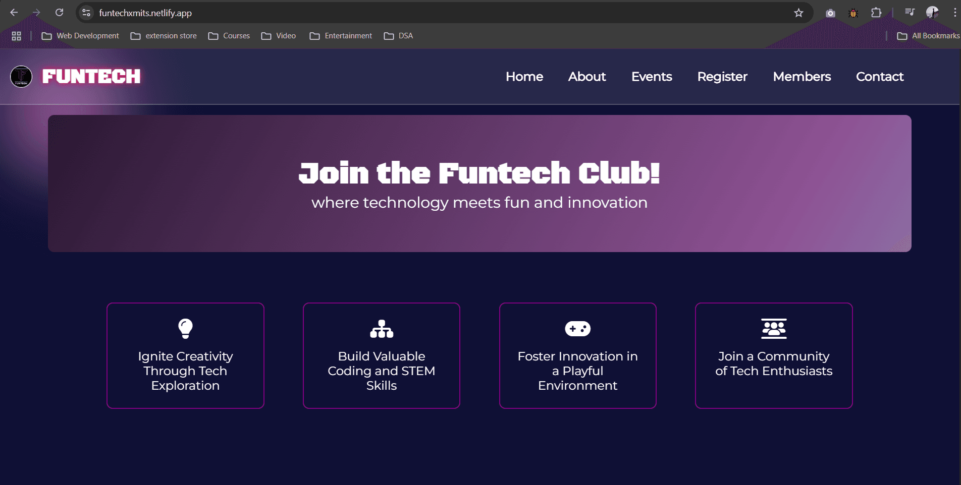Open Chrome's three-dot menu
The width and height of the screenshot is (961, 485).
point(955,13)
